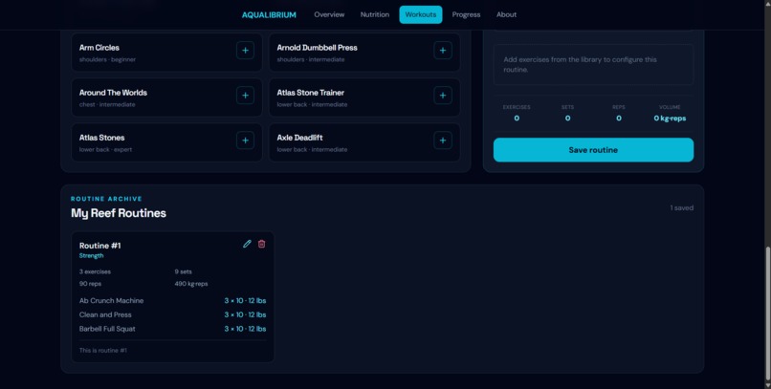
Task: Click the Clean and Press sets value
Action: click(245, 314)
